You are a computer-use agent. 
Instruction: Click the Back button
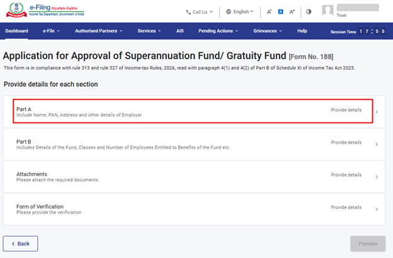20,244
